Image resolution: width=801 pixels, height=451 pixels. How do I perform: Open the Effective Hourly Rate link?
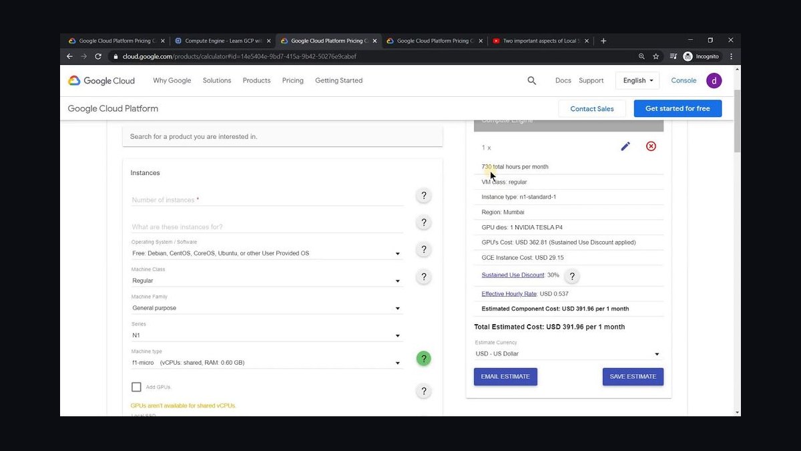pyautogui.click(x=509, y=294)
